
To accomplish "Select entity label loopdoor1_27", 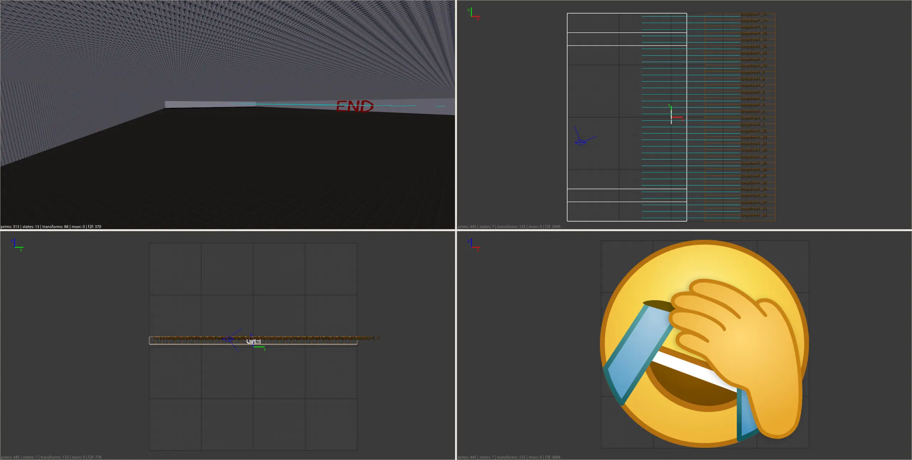I will (x=753, y=157).
